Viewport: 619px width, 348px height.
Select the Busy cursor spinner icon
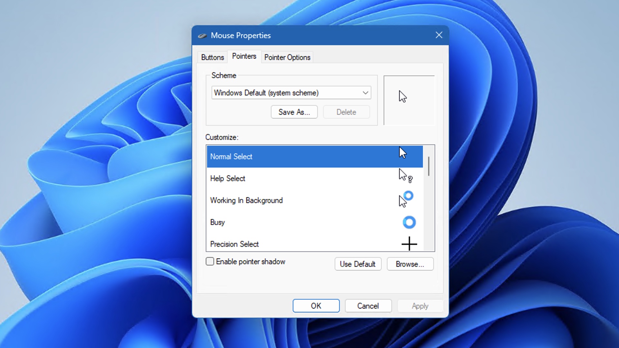pyautogui.click(x=409, y=222)
